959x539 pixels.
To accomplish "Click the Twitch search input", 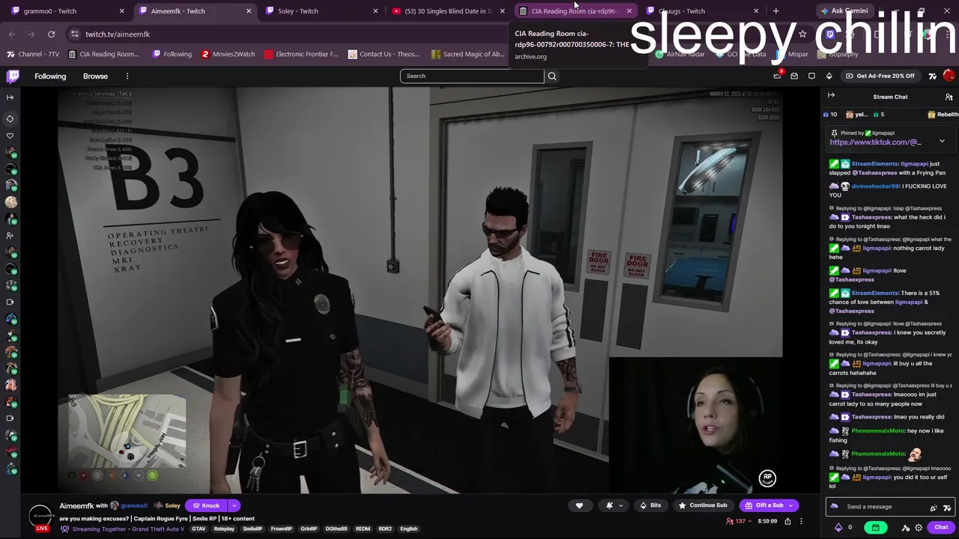I will 472,76.
